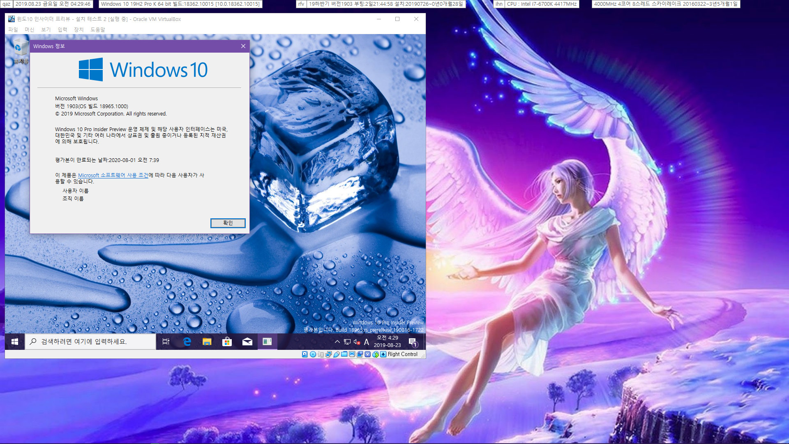Click the CPU Intel i7-6700K info text
The height and width of the screenshot is (444, 789).
coord(542,4)
